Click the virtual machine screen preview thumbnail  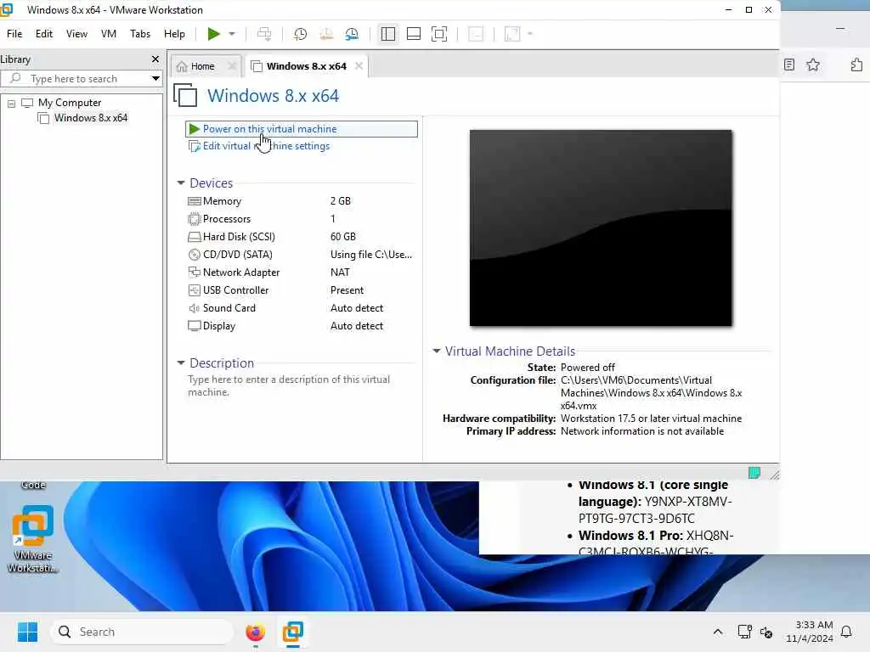(x=601, y=228)
